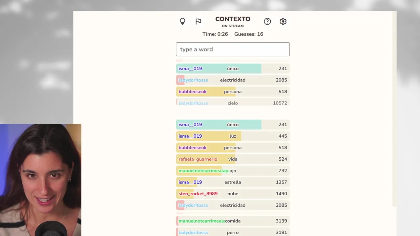
Task: Click the 'Guesses: 16' text
Action: (249, 34)
